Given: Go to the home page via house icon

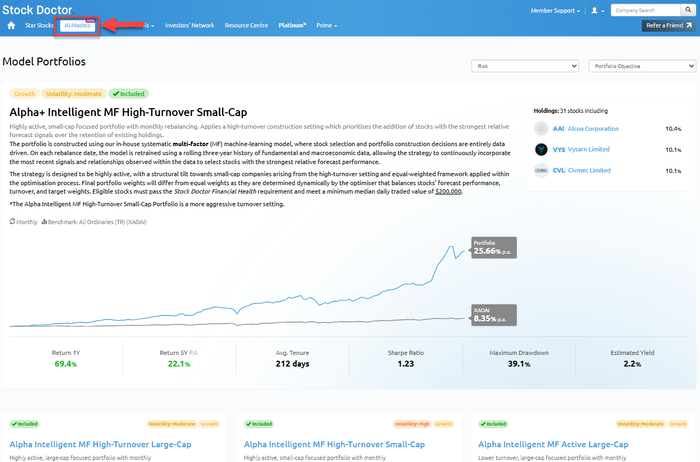Looking at the screenshot, I should 11,25.
